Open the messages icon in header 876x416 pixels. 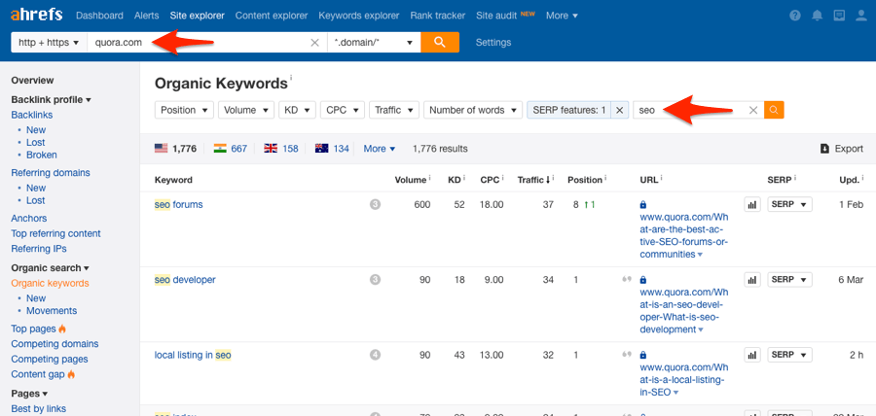coord(839,16)
